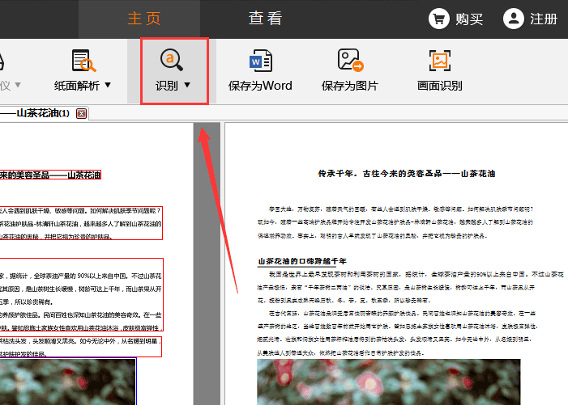Click the flower image in source pane

coord(68,382)
